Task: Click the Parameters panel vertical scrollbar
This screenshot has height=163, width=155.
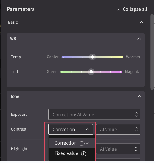Action: click(152, 52)
